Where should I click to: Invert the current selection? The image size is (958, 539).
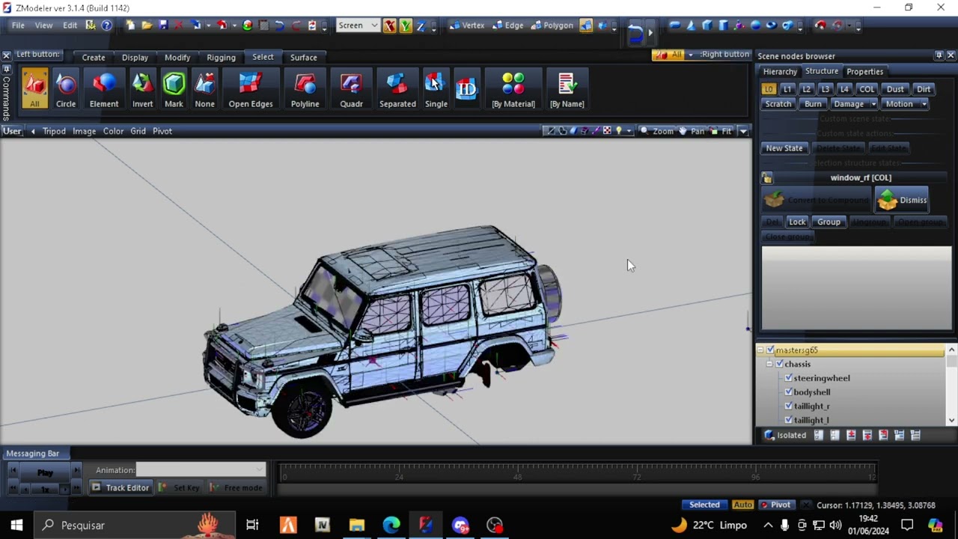[142, 89]
